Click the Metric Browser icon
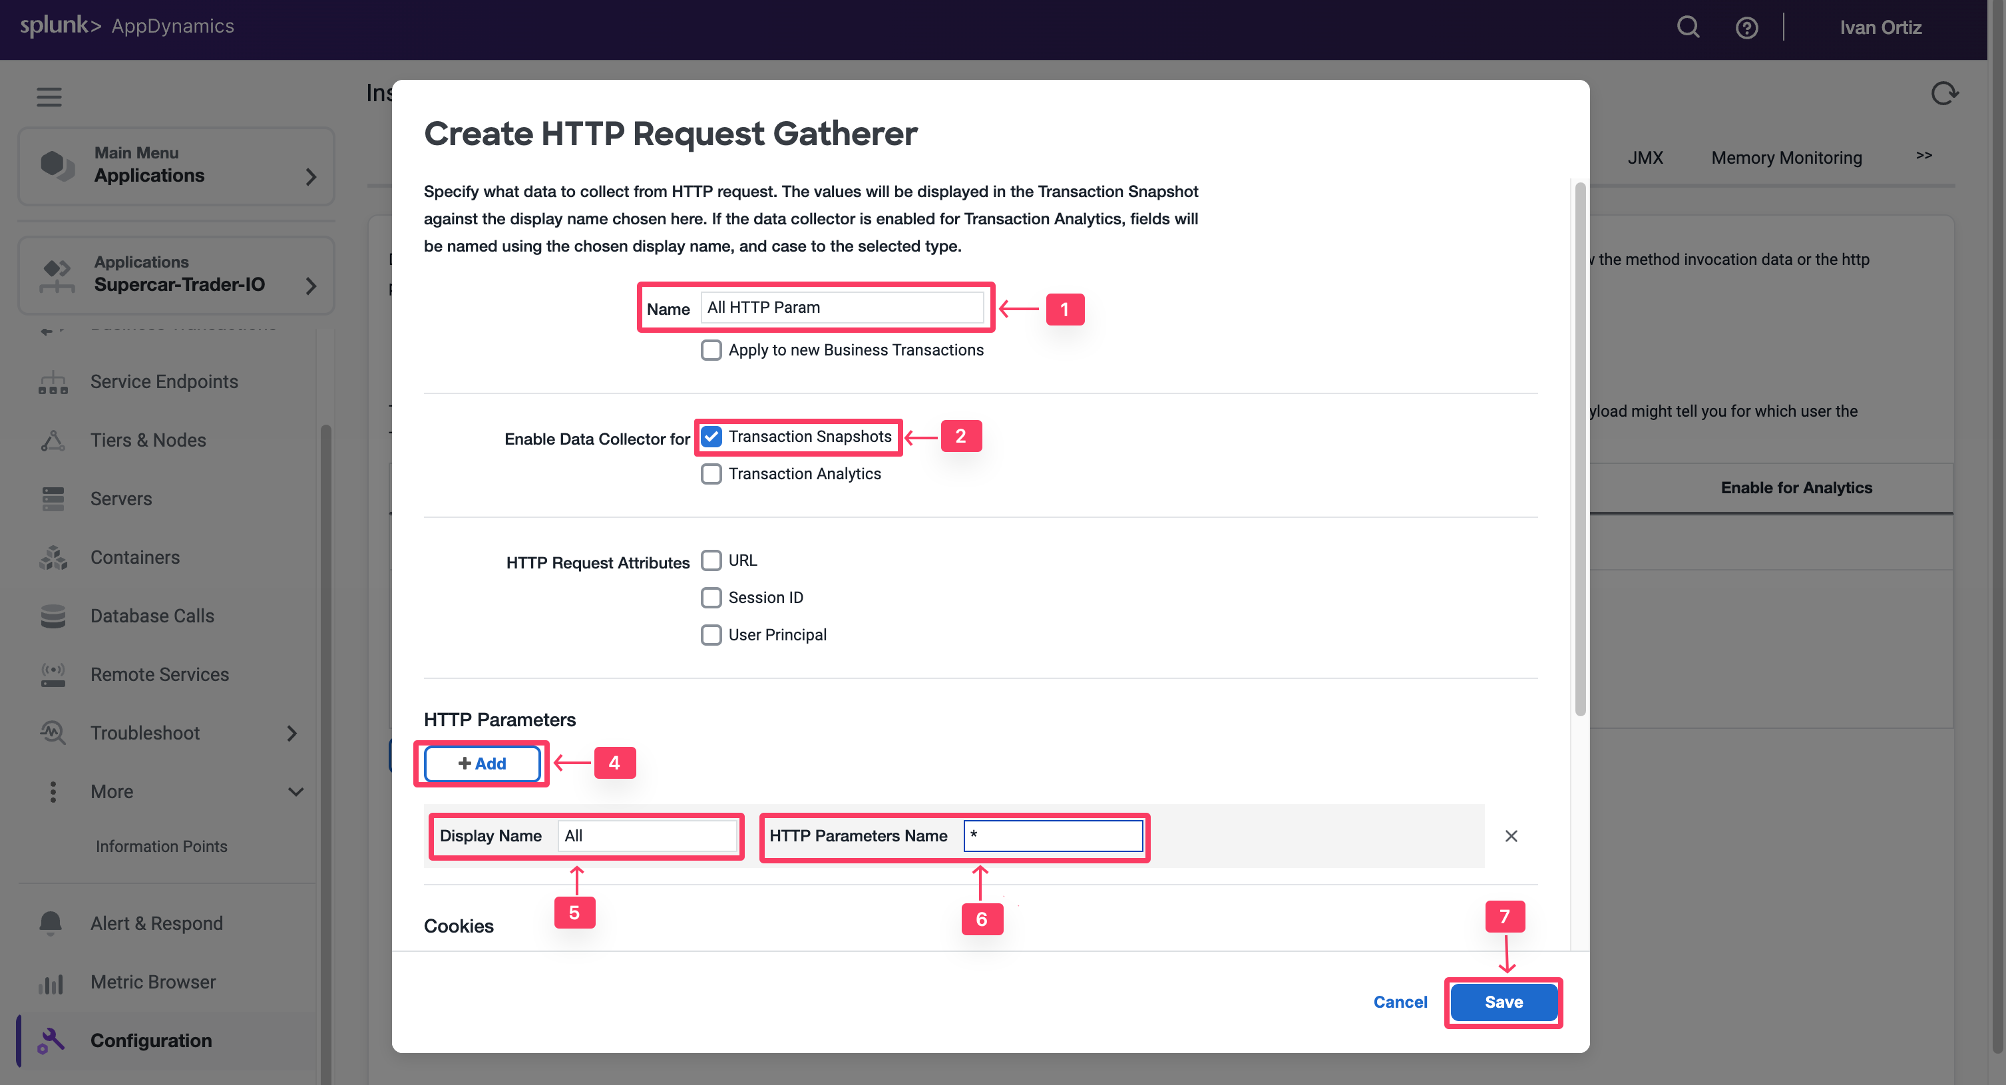 click(x=51, y=982)
